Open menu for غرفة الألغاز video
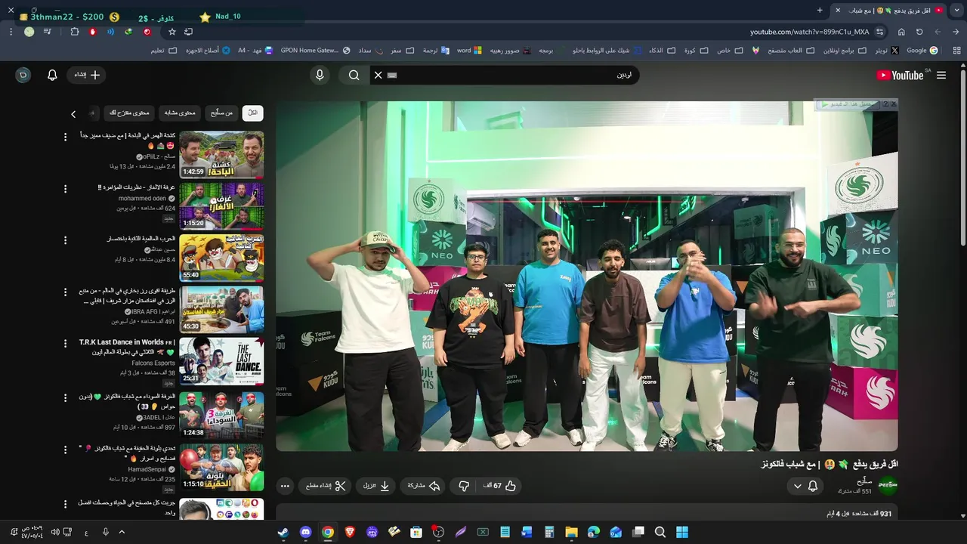Viewport: 967px width, 544px height. click(x=66, y=189)
